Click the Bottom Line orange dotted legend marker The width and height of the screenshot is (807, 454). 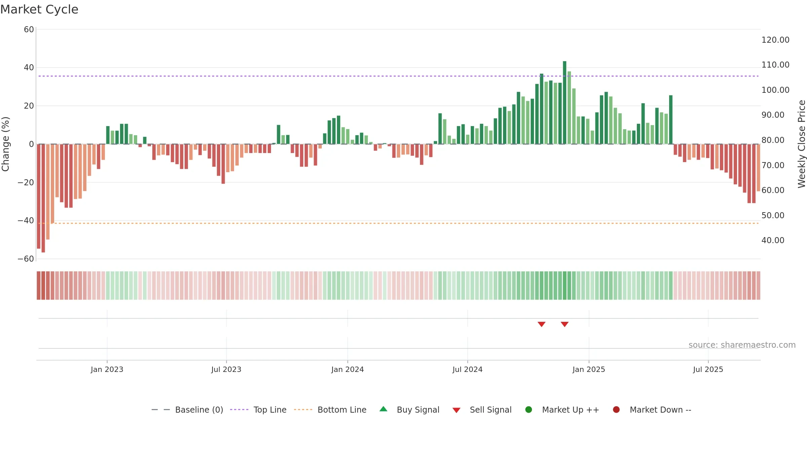(x=303, y=410)
